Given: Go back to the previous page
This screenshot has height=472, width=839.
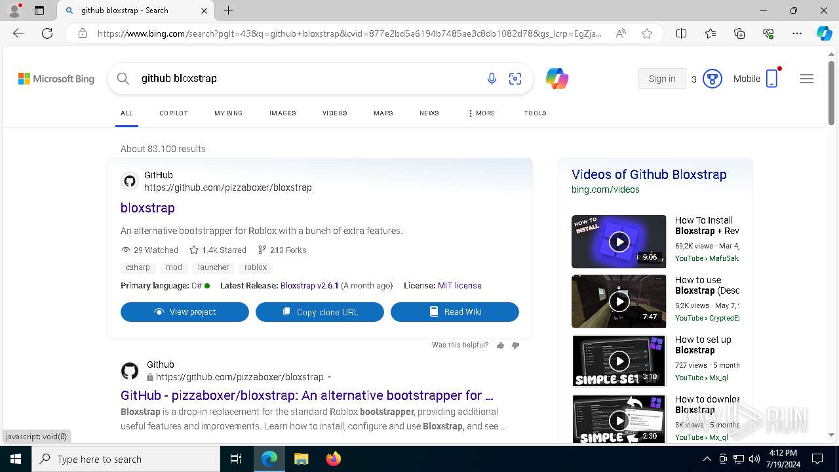Looking at the screenshot, I should click(x=18, y=33).
